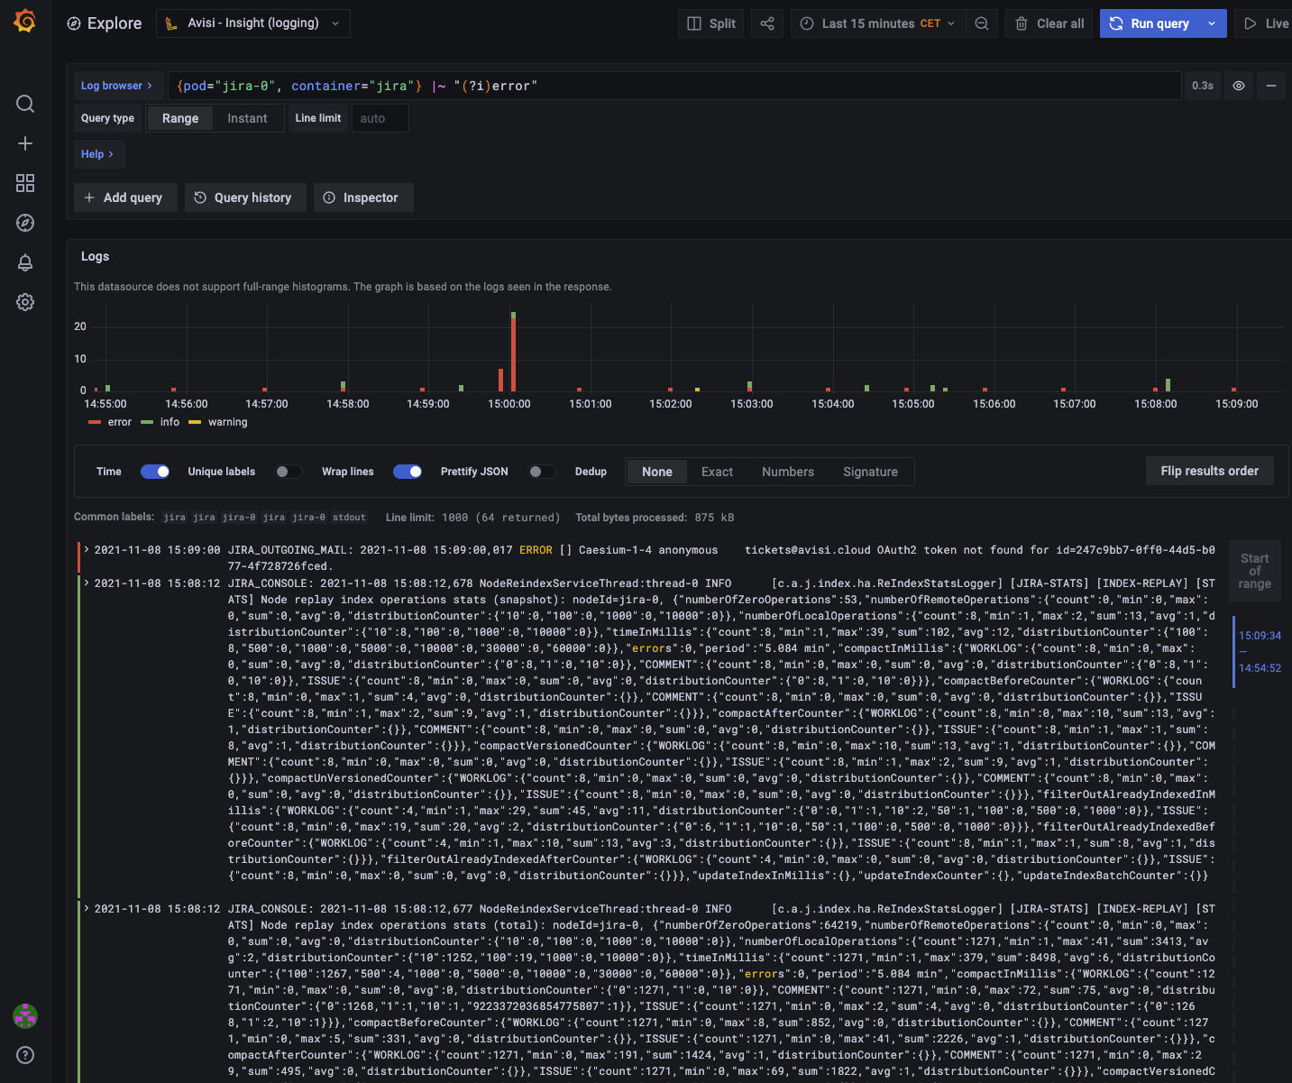Enable the Prettify JSON switch

(542, 472)
